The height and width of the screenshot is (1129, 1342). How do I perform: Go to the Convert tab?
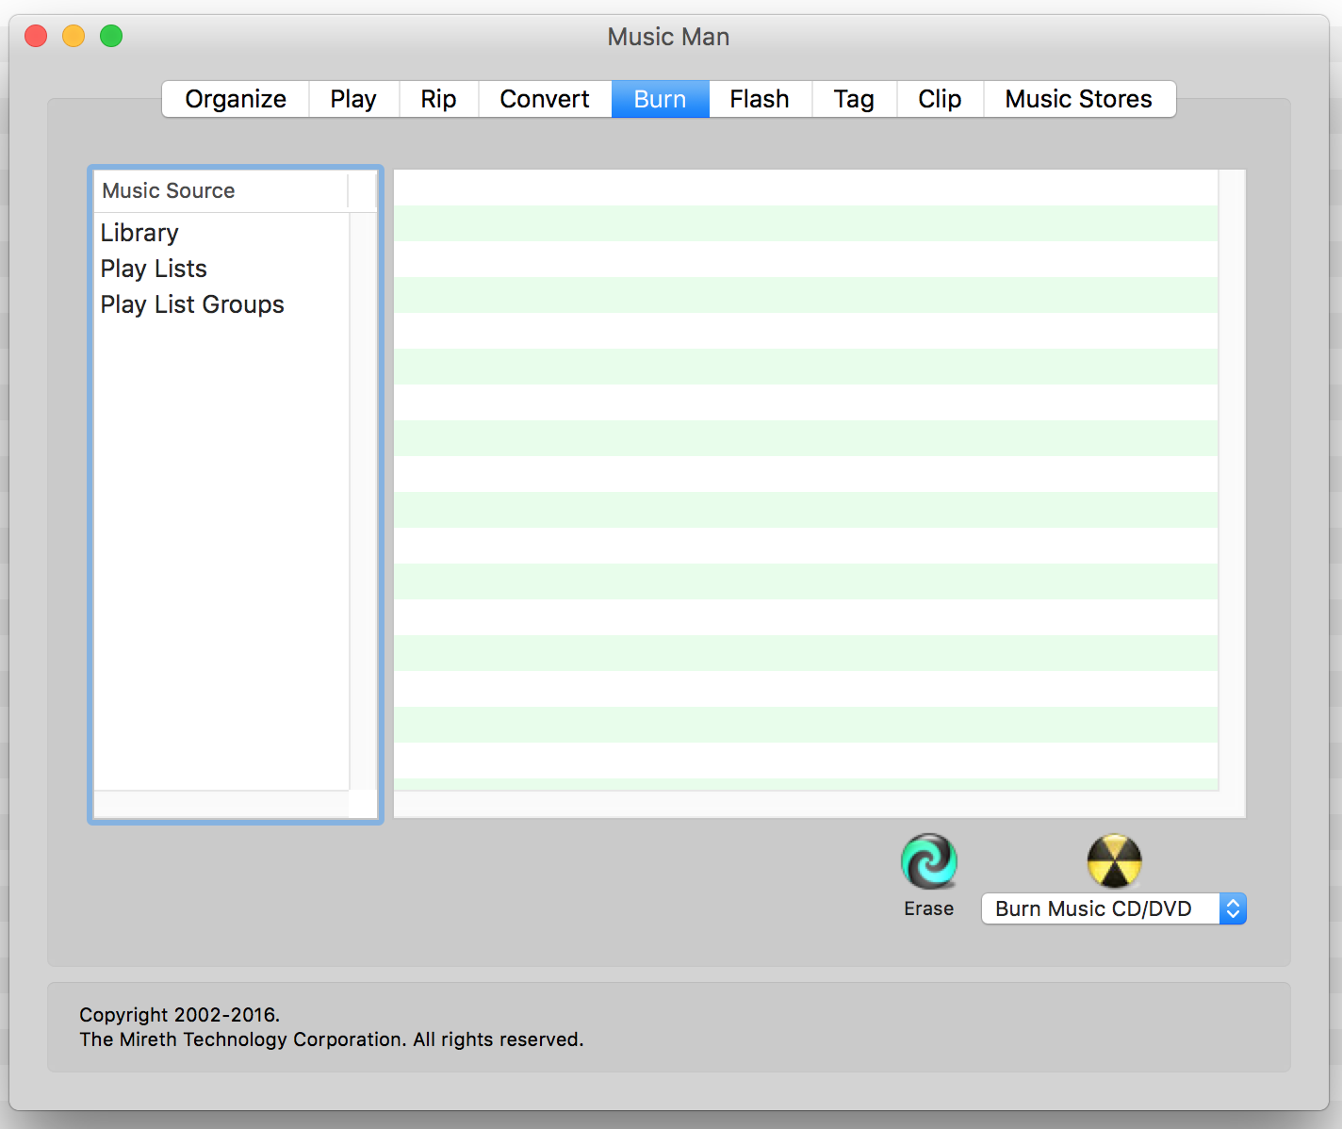coord(545,99)
